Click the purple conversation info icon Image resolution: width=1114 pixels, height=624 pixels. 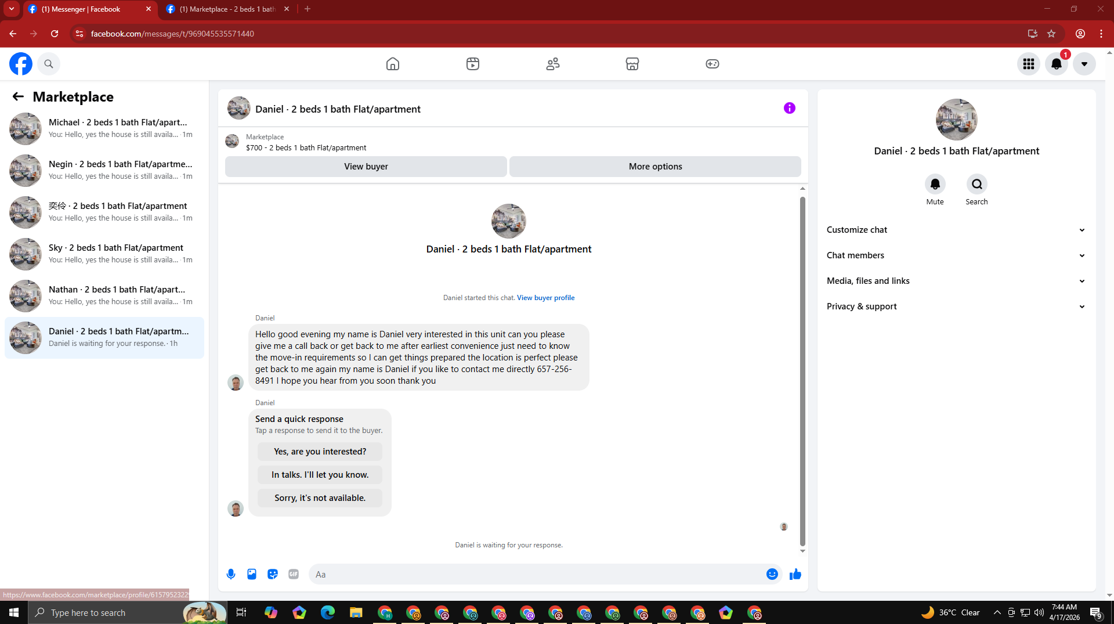coord(790,108)
